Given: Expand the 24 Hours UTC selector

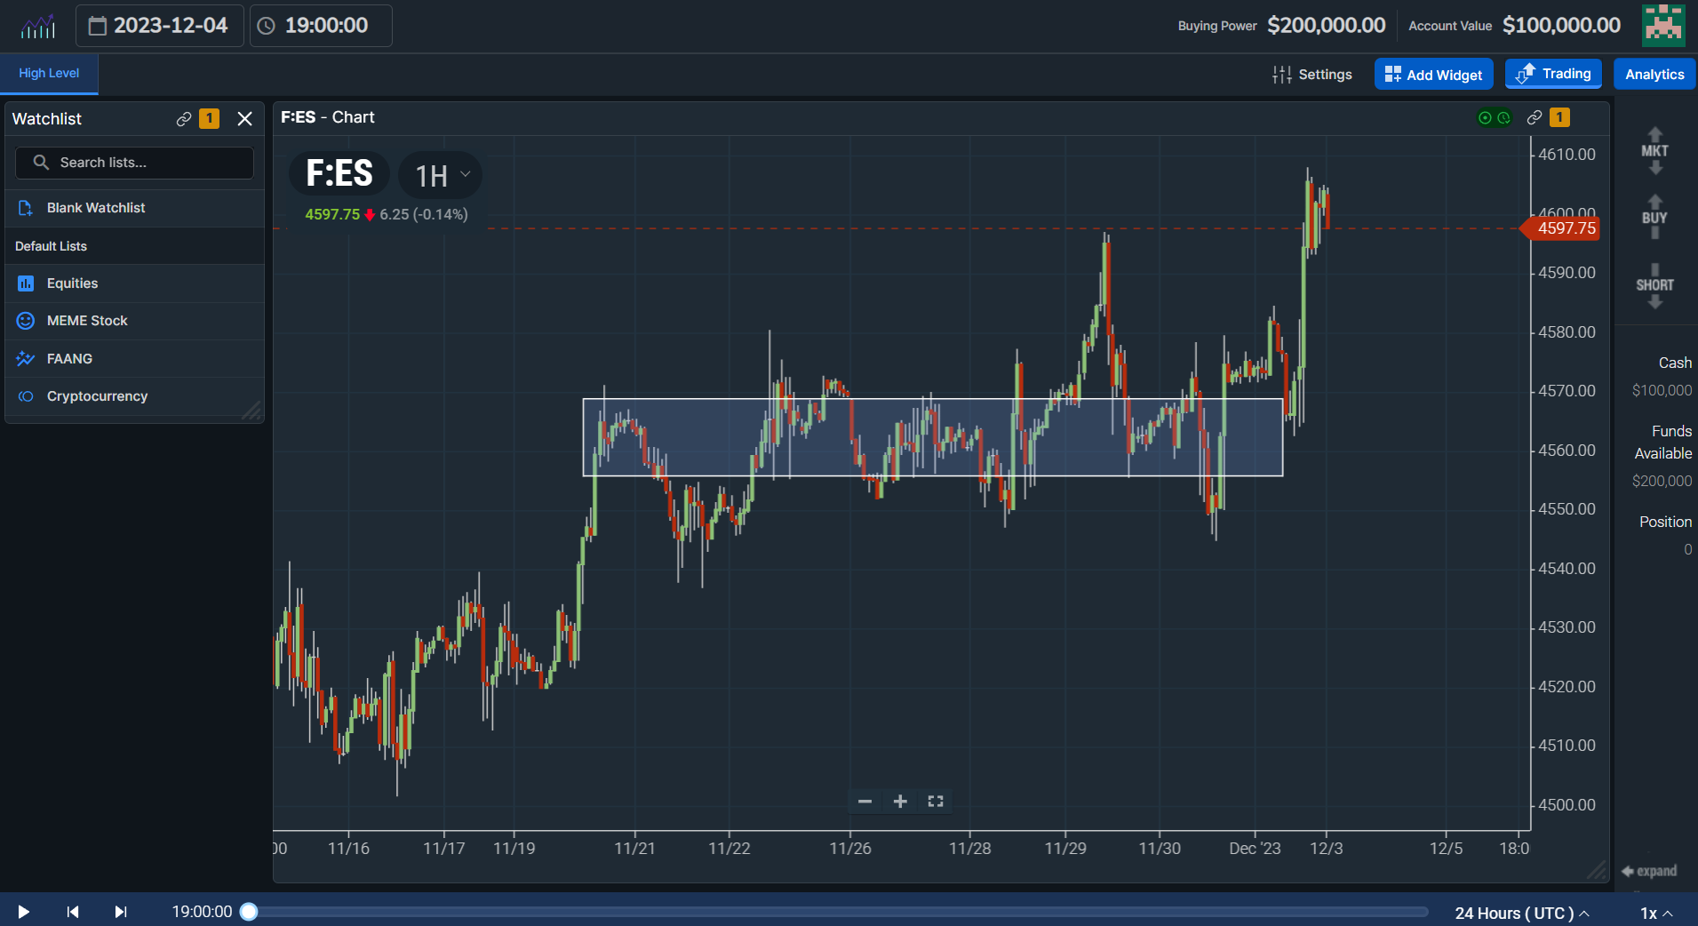Looking at the screenshot, I should click(1521, 913).
